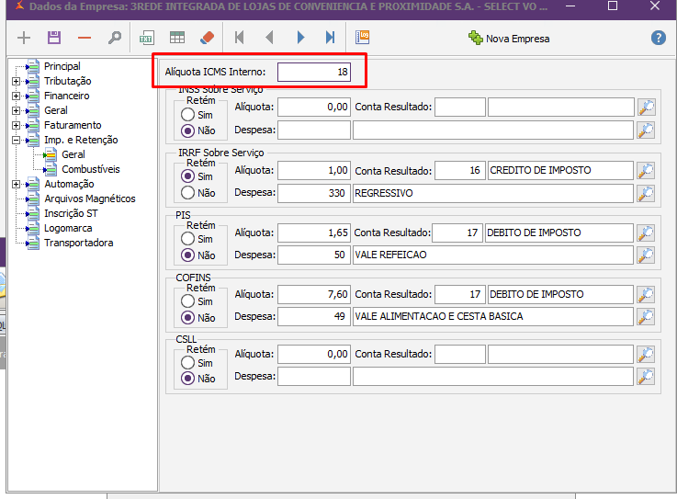Open the log viewer icon

click(x=363, y=38)
